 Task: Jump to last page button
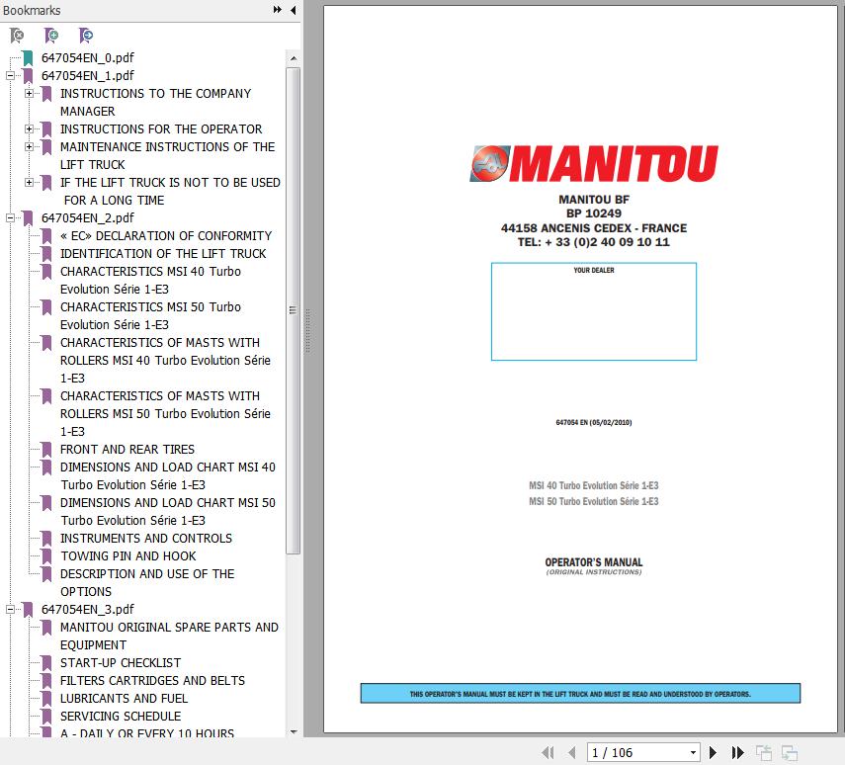point(737,752)
